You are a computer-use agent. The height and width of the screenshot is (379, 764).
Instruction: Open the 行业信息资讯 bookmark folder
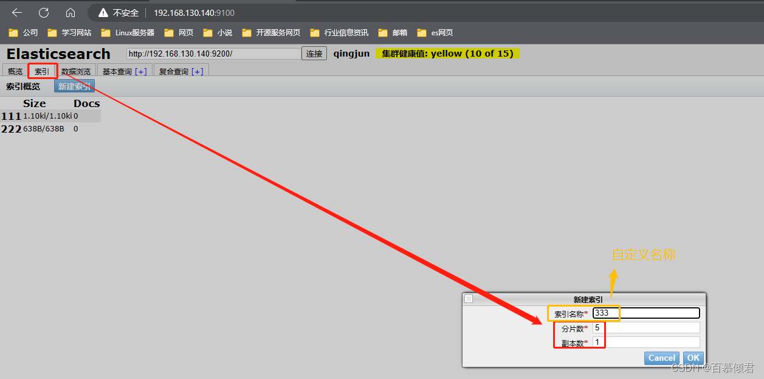coord(339,33)
